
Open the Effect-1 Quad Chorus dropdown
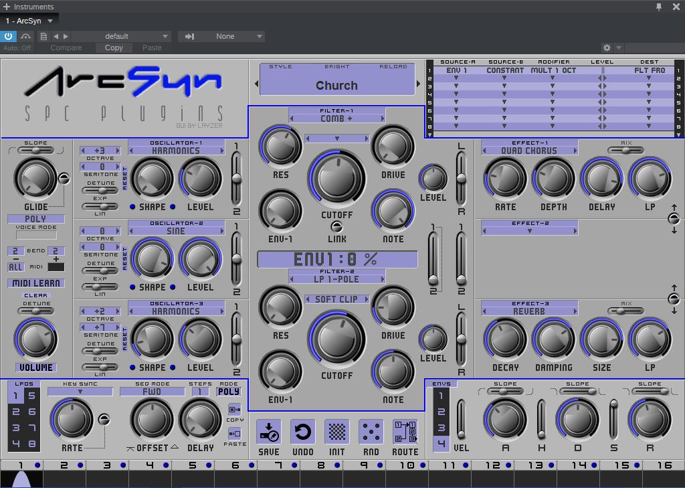[x=530, y=151]
